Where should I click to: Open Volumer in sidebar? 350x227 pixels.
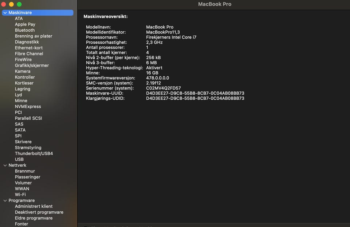click(23, 183)
